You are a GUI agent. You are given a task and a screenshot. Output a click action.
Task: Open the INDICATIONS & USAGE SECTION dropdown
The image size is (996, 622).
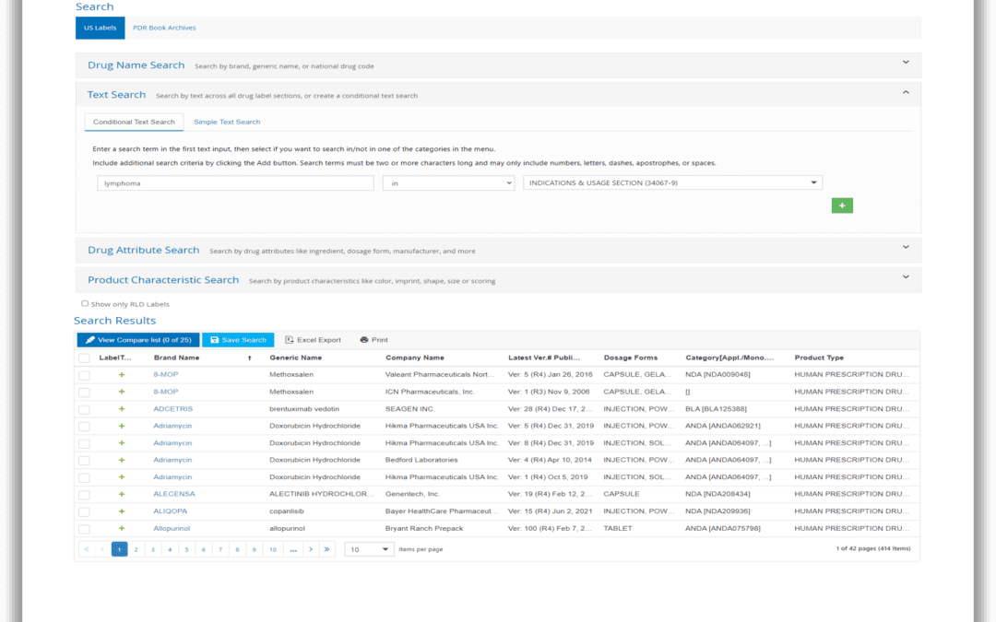[x=672, y=182]
